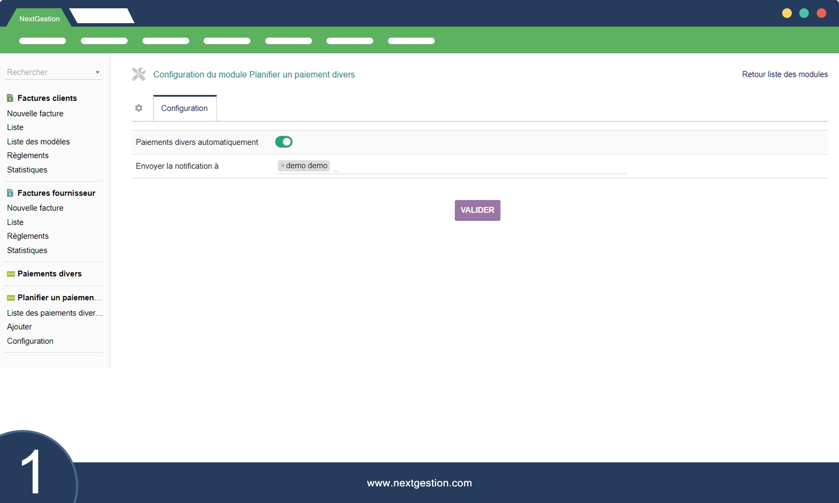Click the Factures fournisseur blue invoice icon
The width and height of the screenshot is (839, 503).
(10, 193)
